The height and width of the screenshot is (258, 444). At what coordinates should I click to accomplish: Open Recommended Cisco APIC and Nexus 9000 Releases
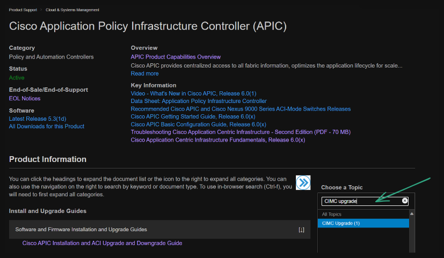pos(241,109)
